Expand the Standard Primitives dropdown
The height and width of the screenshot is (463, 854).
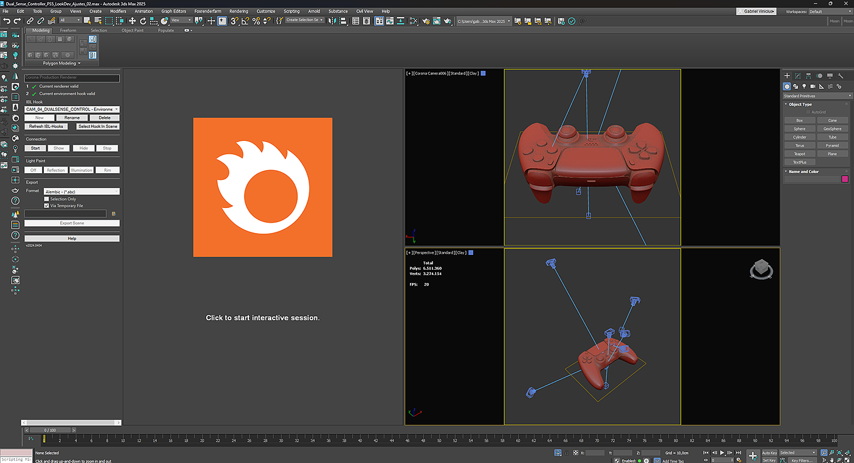[817, 96]
